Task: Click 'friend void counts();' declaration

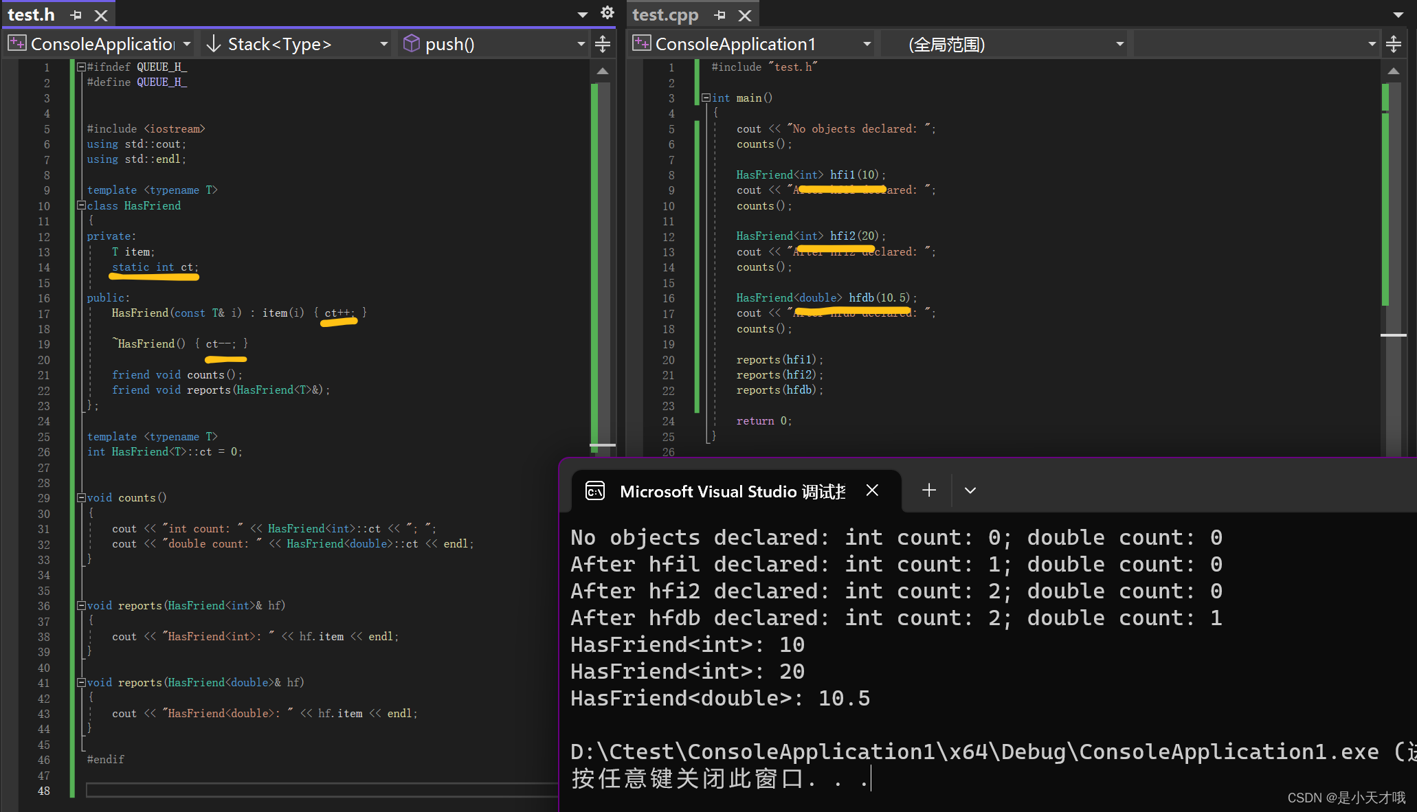Action: 177,375
